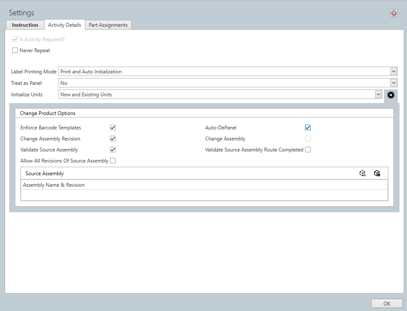
Task: Turn off Auto-DePanel
Action: [308, 127]
